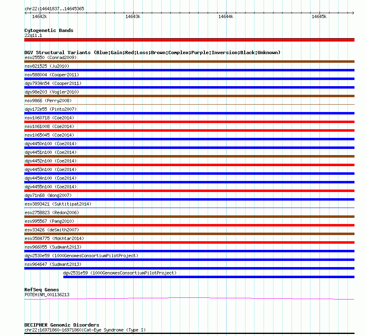Open variant nsv966055 (Sudmant2013)
Screen dimensions: 366x336
point(53,247)
